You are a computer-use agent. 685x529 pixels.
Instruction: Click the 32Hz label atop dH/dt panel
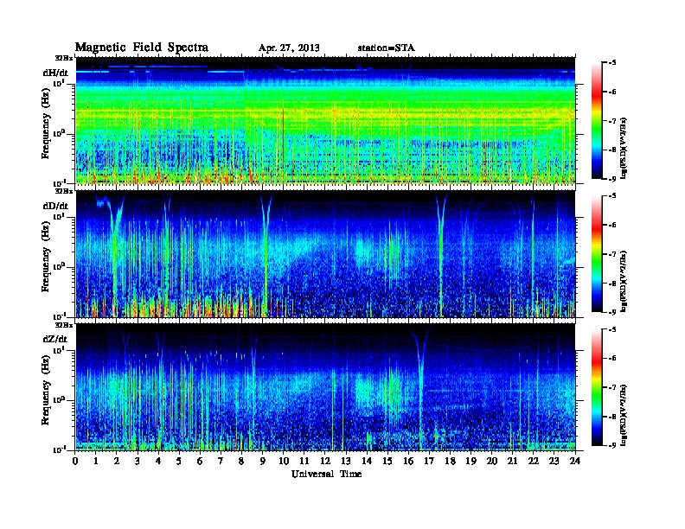tap(64, 58)
